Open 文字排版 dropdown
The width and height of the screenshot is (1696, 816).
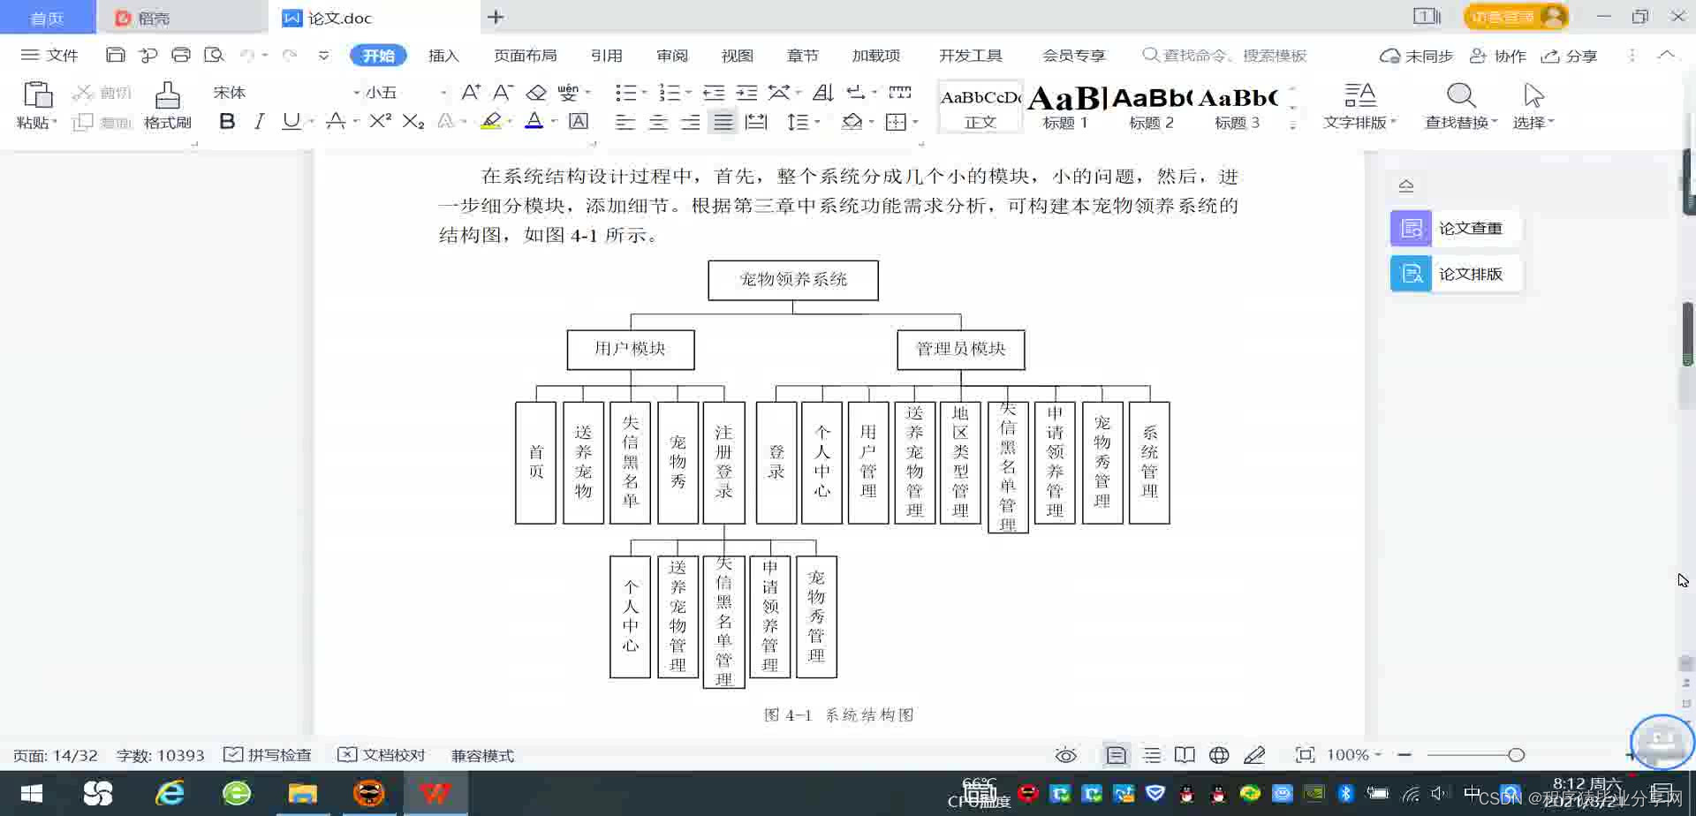point(1360,106)
